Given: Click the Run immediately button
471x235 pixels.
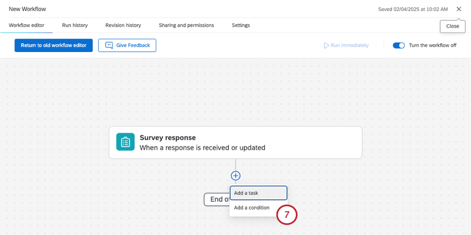Looking at the screenshot, I should [346, 45].
